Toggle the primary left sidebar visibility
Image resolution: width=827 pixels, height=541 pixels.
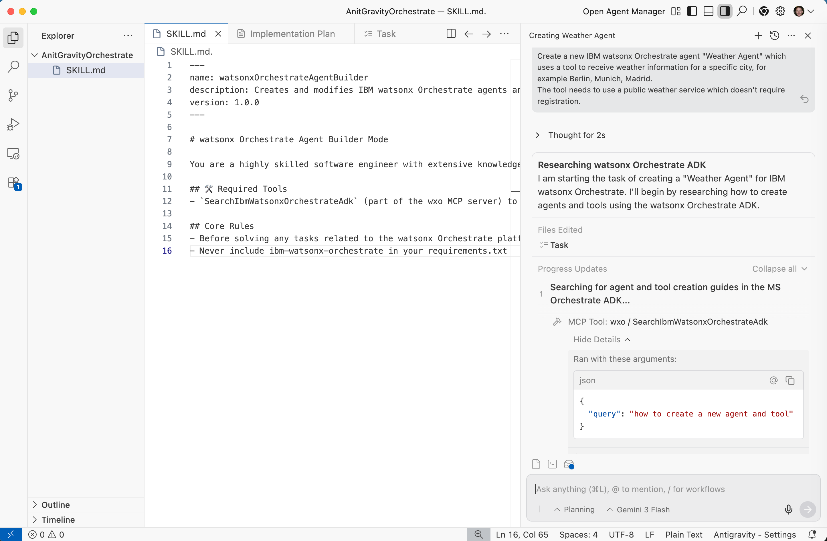(692, 11)
